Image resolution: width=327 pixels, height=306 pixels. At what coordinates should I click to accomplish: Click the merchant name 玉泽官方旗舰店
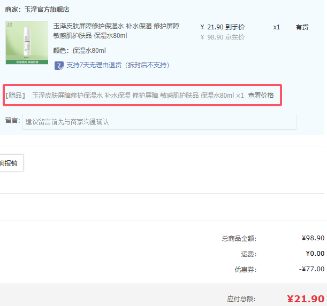click(47, 10)
